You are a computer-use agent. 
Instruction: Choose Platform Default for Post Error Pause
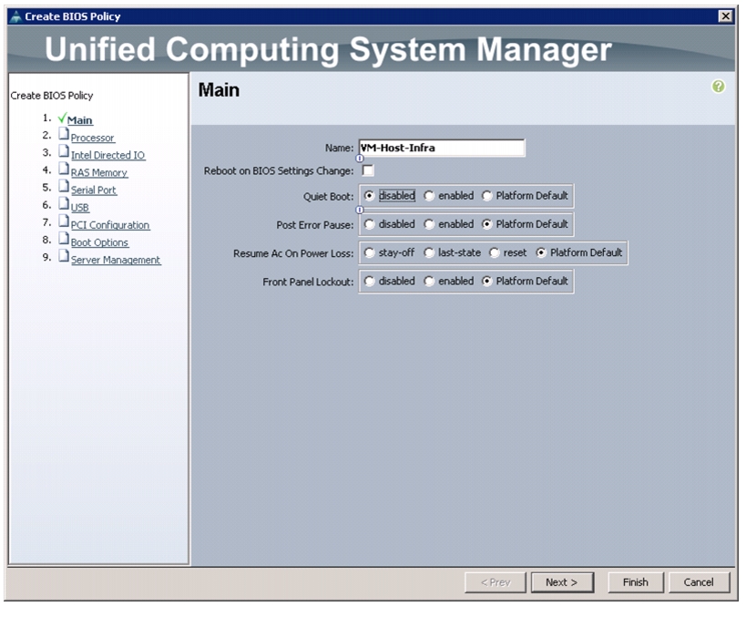click(486, 224)
